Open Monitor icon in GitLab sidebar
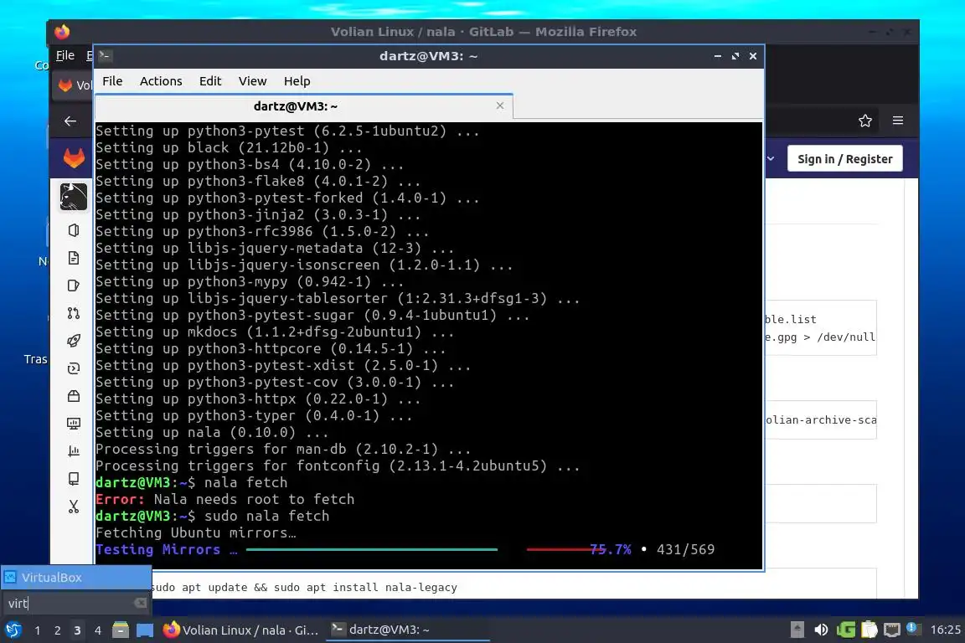 point(73,424)
